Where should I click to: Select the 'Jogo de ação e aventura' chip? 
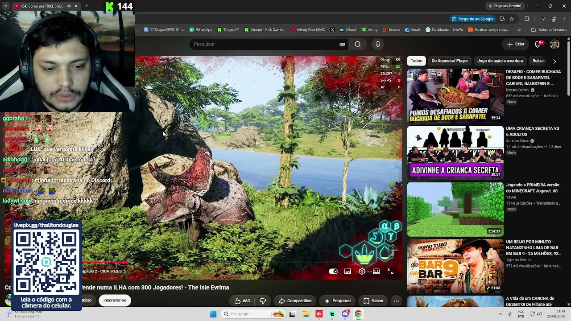click(x=500, y=61)
